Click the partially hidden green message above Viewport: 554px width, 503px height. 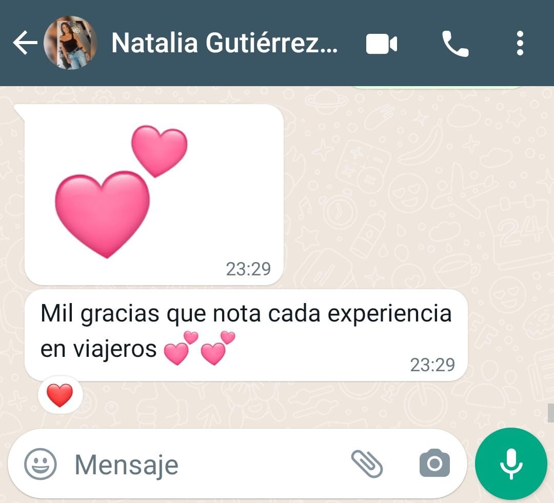(437, 87)
